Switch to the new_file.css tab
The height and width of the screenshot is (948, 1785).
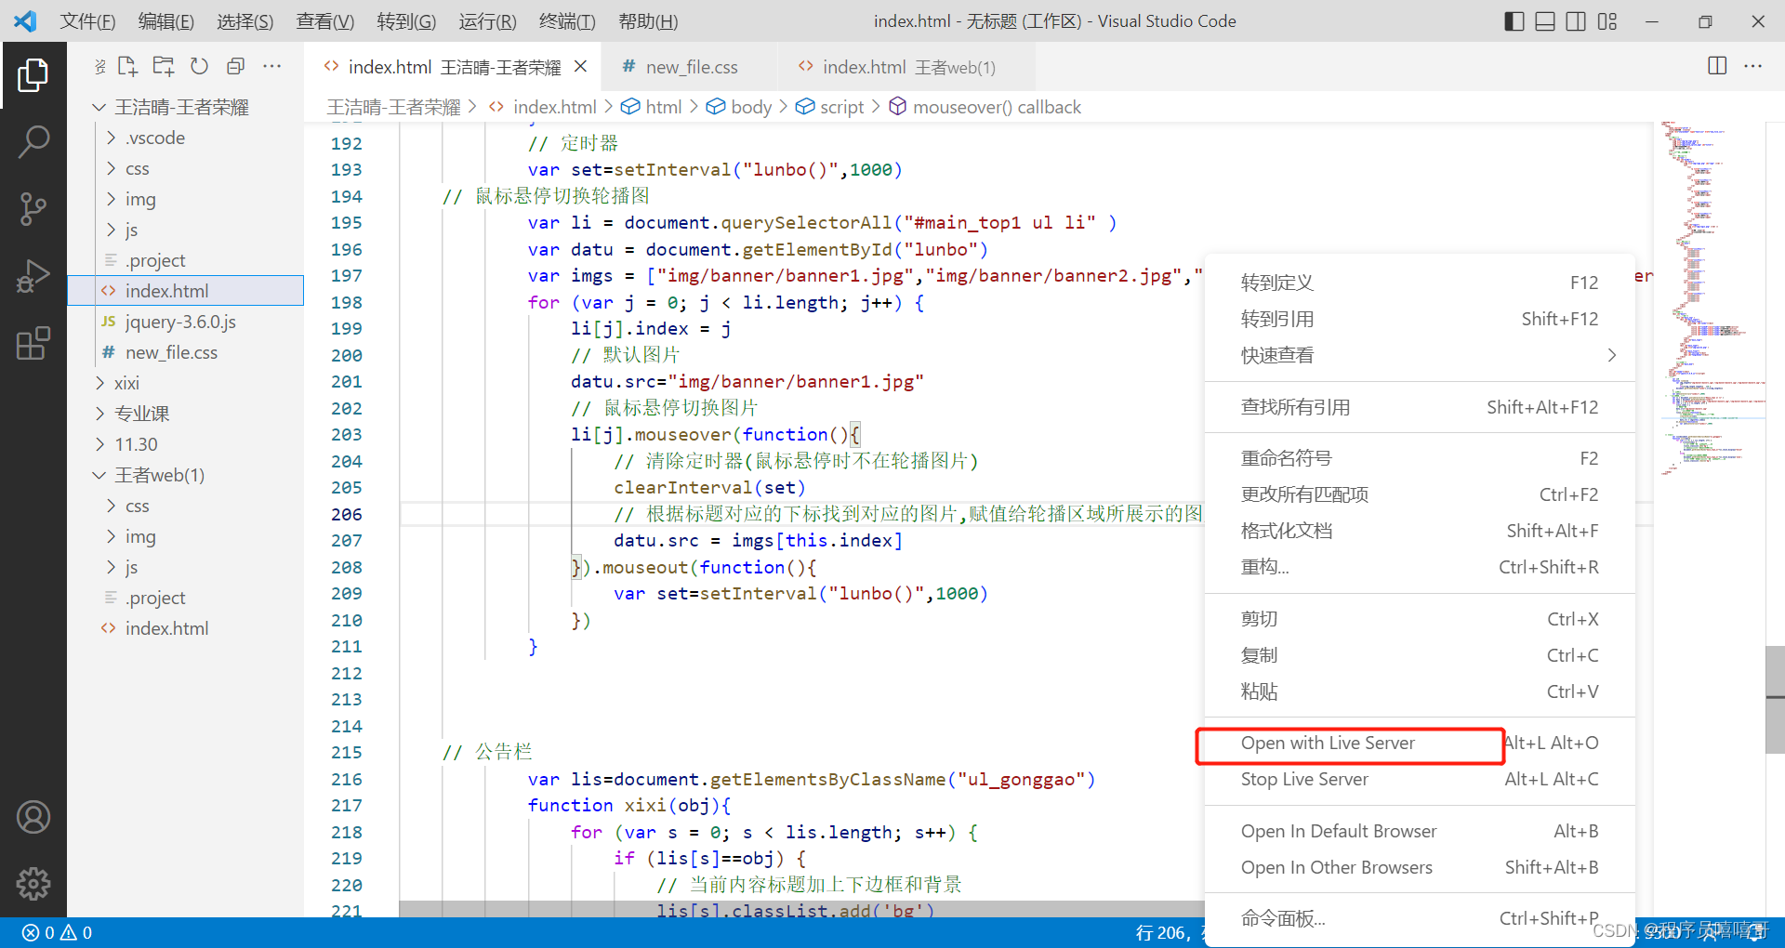(691, 67)
